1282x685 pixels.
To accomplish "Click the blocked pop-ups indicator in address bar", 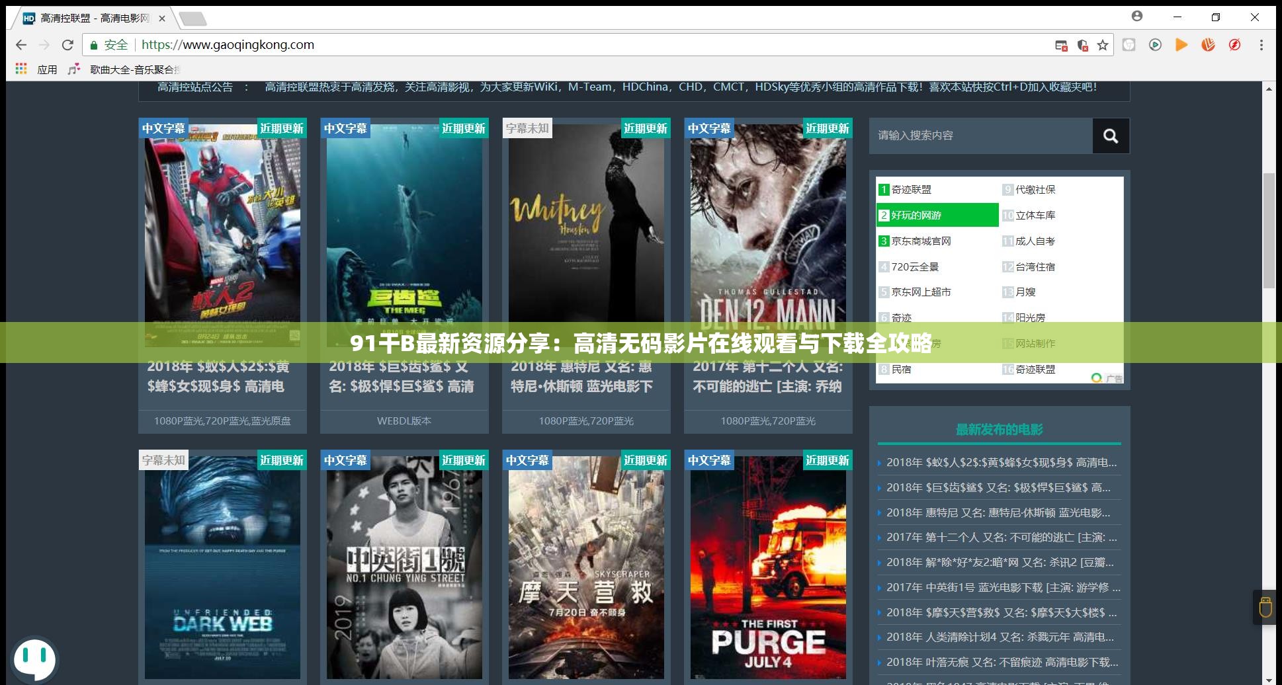I will (1060, 45).
